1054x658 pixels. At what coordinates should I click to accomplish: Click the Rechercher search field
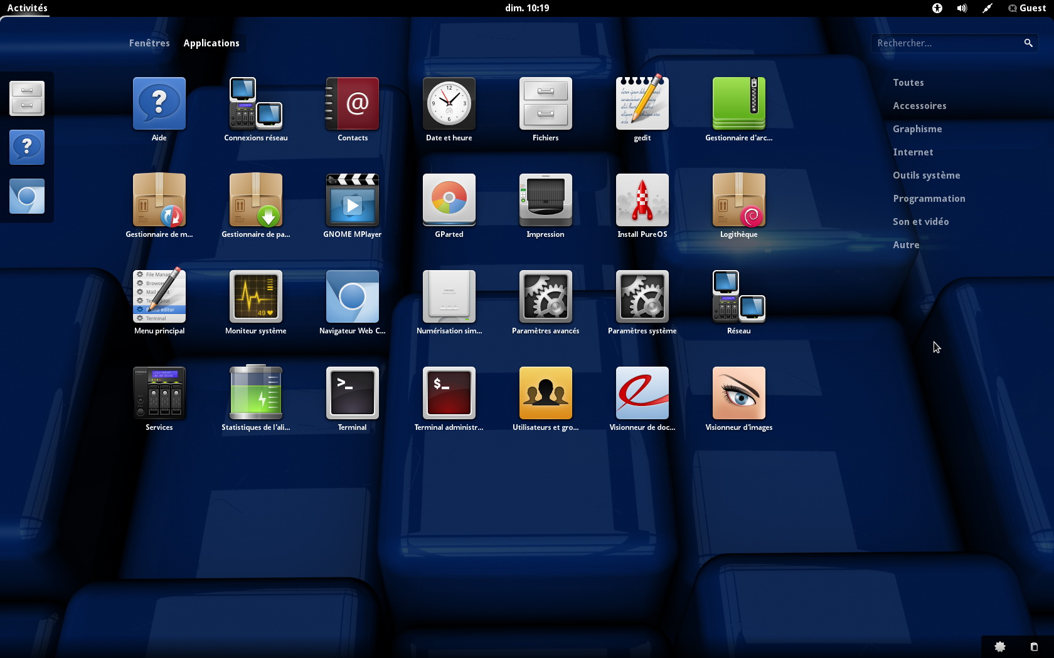pos(947,43)
